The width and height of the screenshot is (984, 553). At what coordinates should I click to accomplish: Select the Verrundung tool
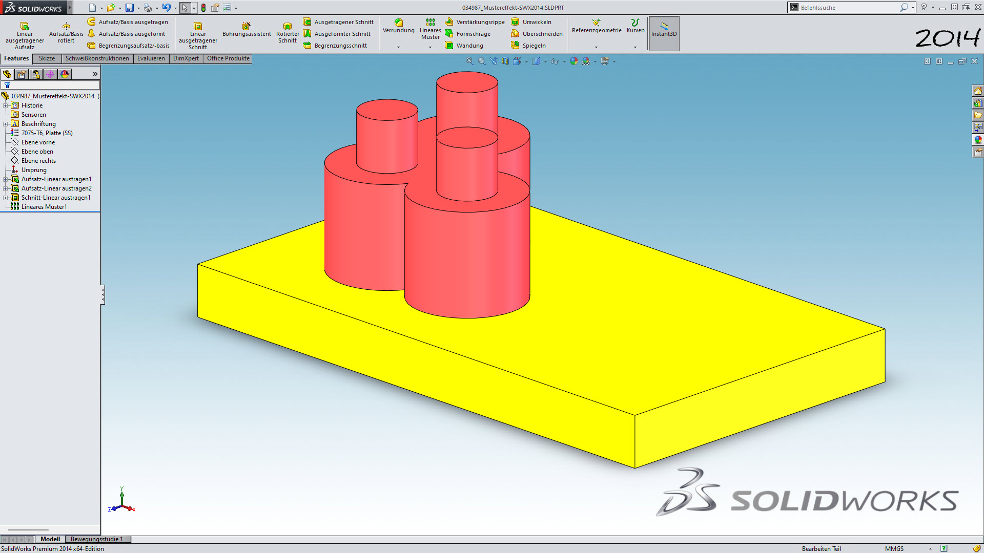click(398, 26)
